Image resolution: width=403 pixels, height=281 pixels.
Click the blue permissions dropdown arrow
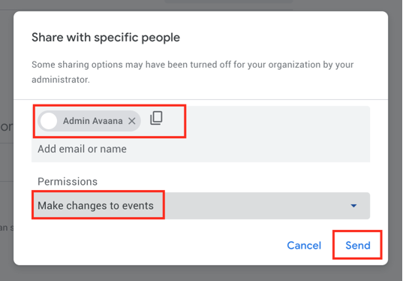(x=353, y=206)
